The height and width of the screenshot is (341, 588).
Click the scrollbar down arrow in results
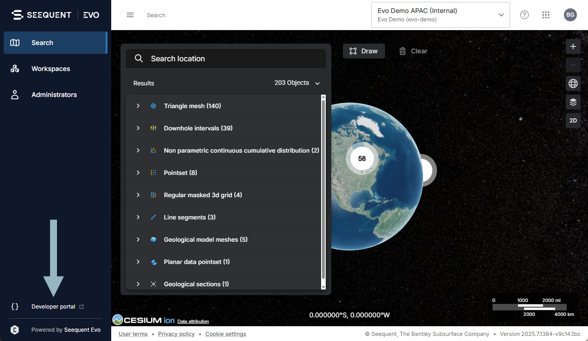323,287
